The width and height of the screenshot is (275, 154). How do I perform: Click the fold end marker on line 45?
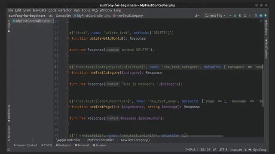point(67,124)
